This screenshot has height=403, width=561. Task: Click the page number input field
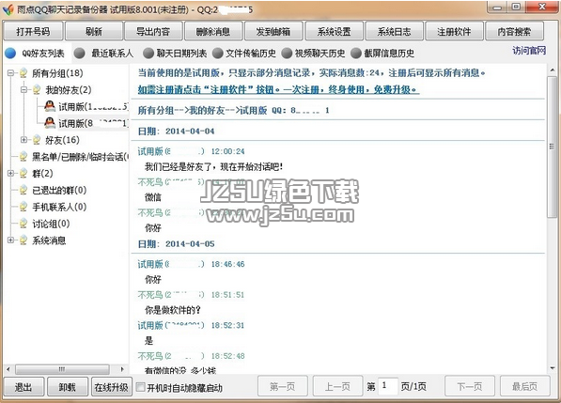click(x=387, y=386)
